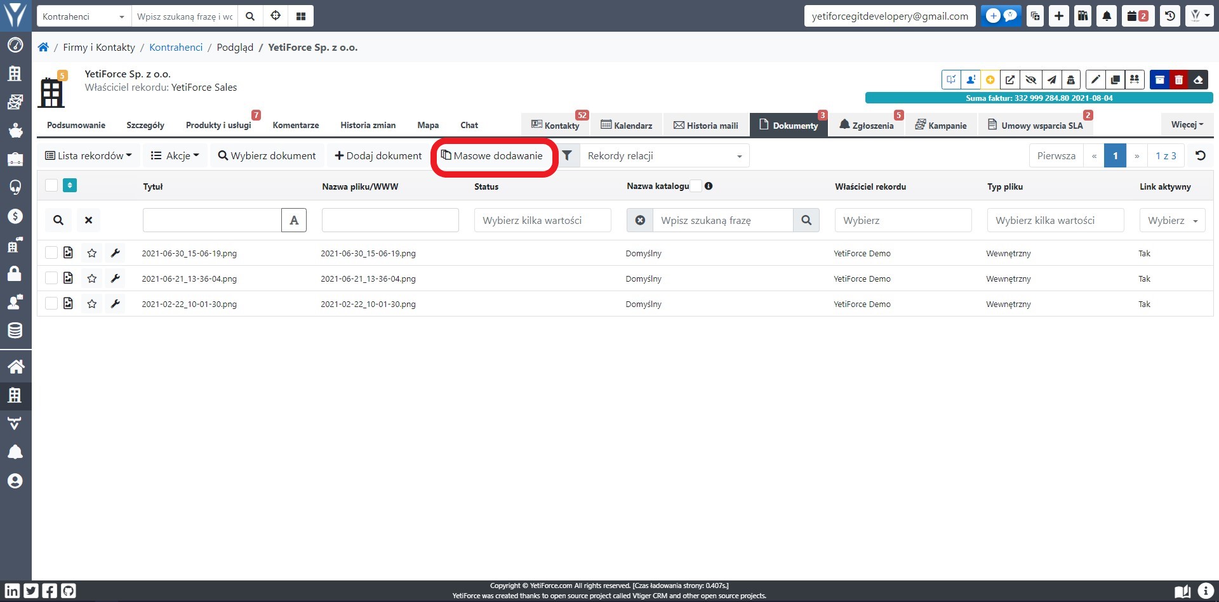
Task: Open the grid menu icon in top bar
Action: pyautogui.click(x=301, y=16)
